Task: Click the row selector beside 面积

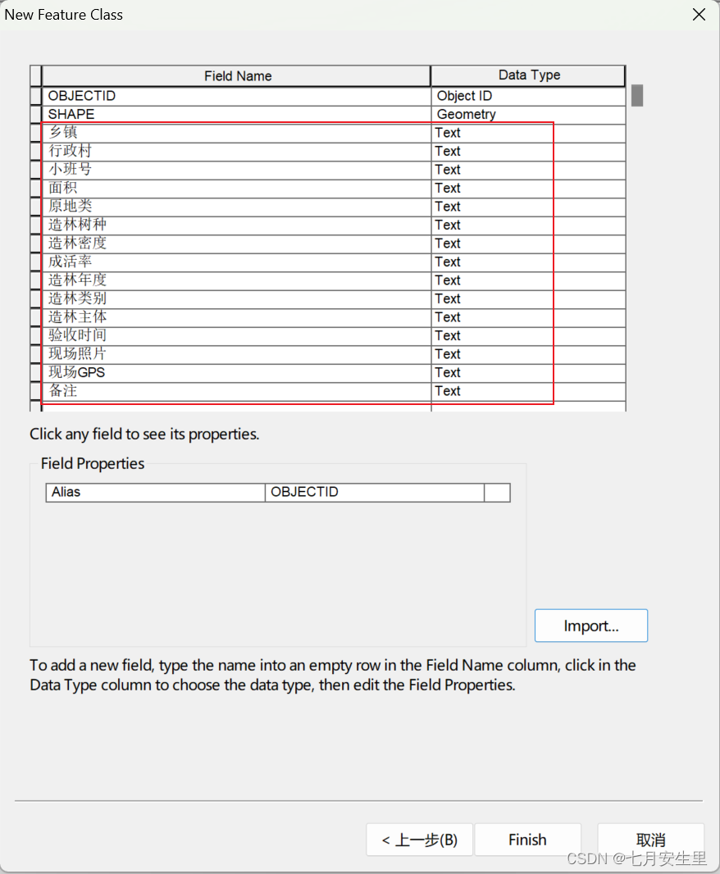Action: [36, 188]
